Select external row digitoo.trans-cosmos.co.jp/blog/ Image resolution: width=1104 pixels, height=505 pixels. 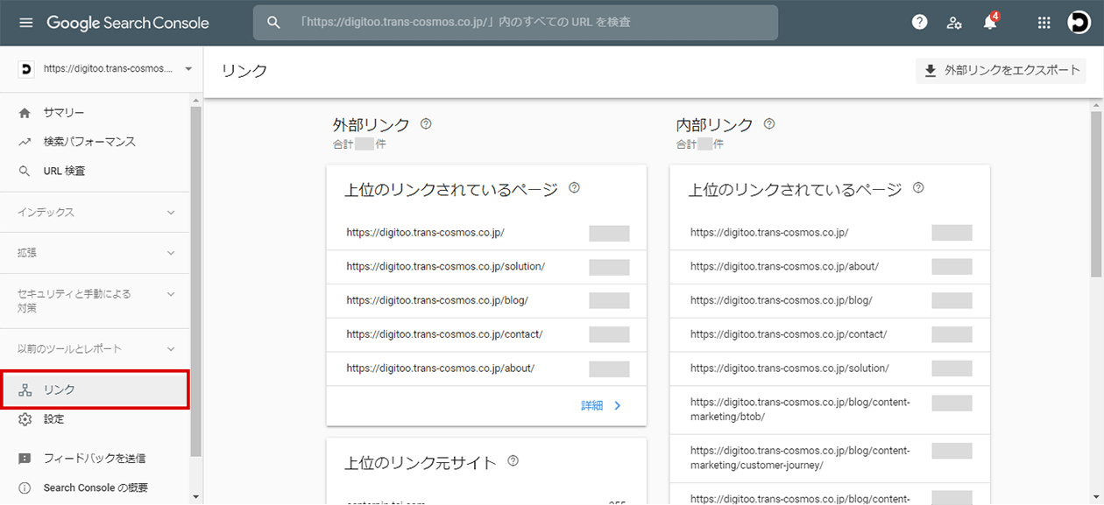486,300
